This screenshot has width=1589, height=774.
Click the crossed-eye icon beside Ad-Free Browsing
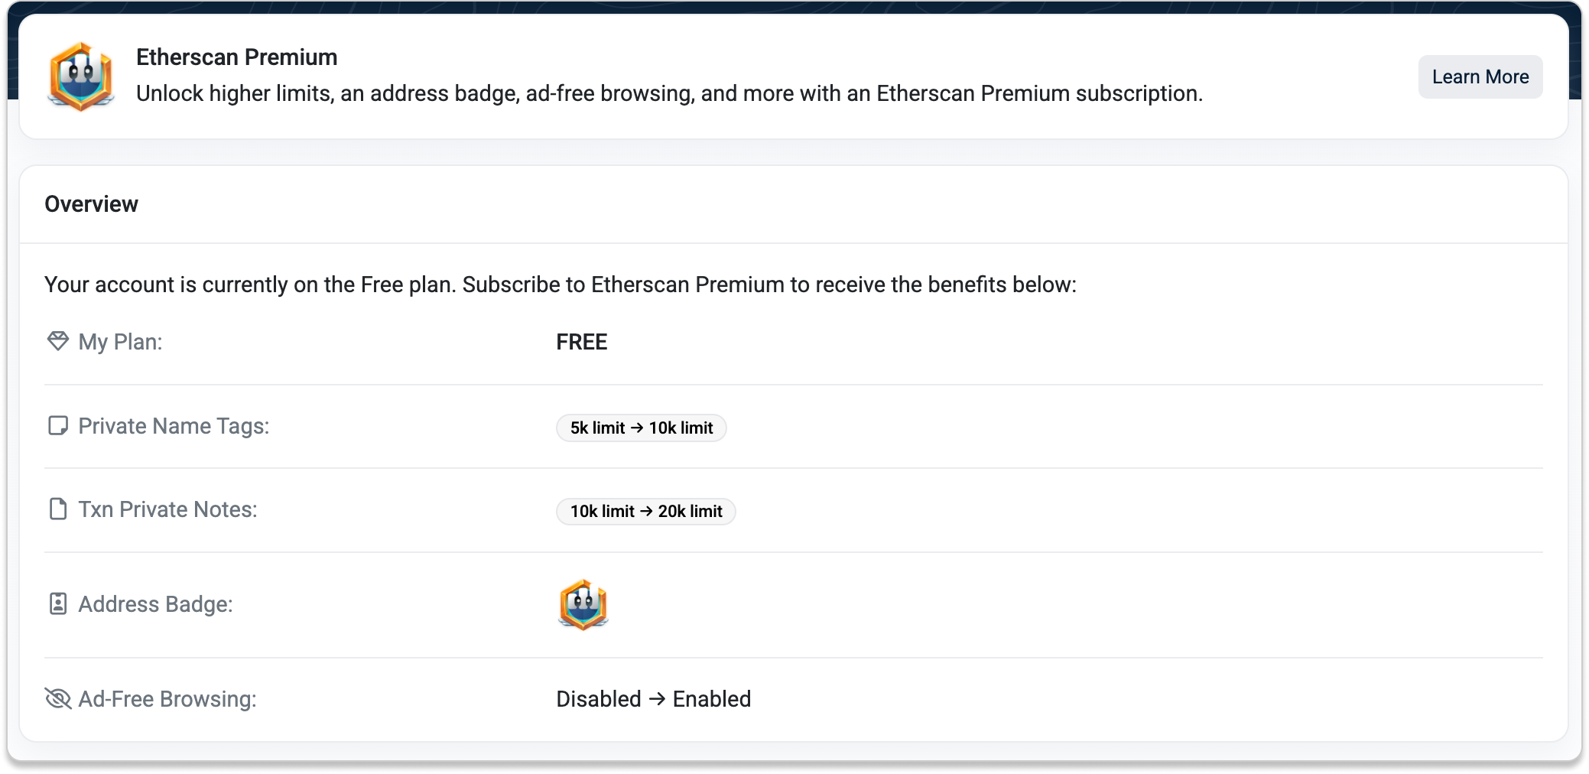tap(58, 698)
